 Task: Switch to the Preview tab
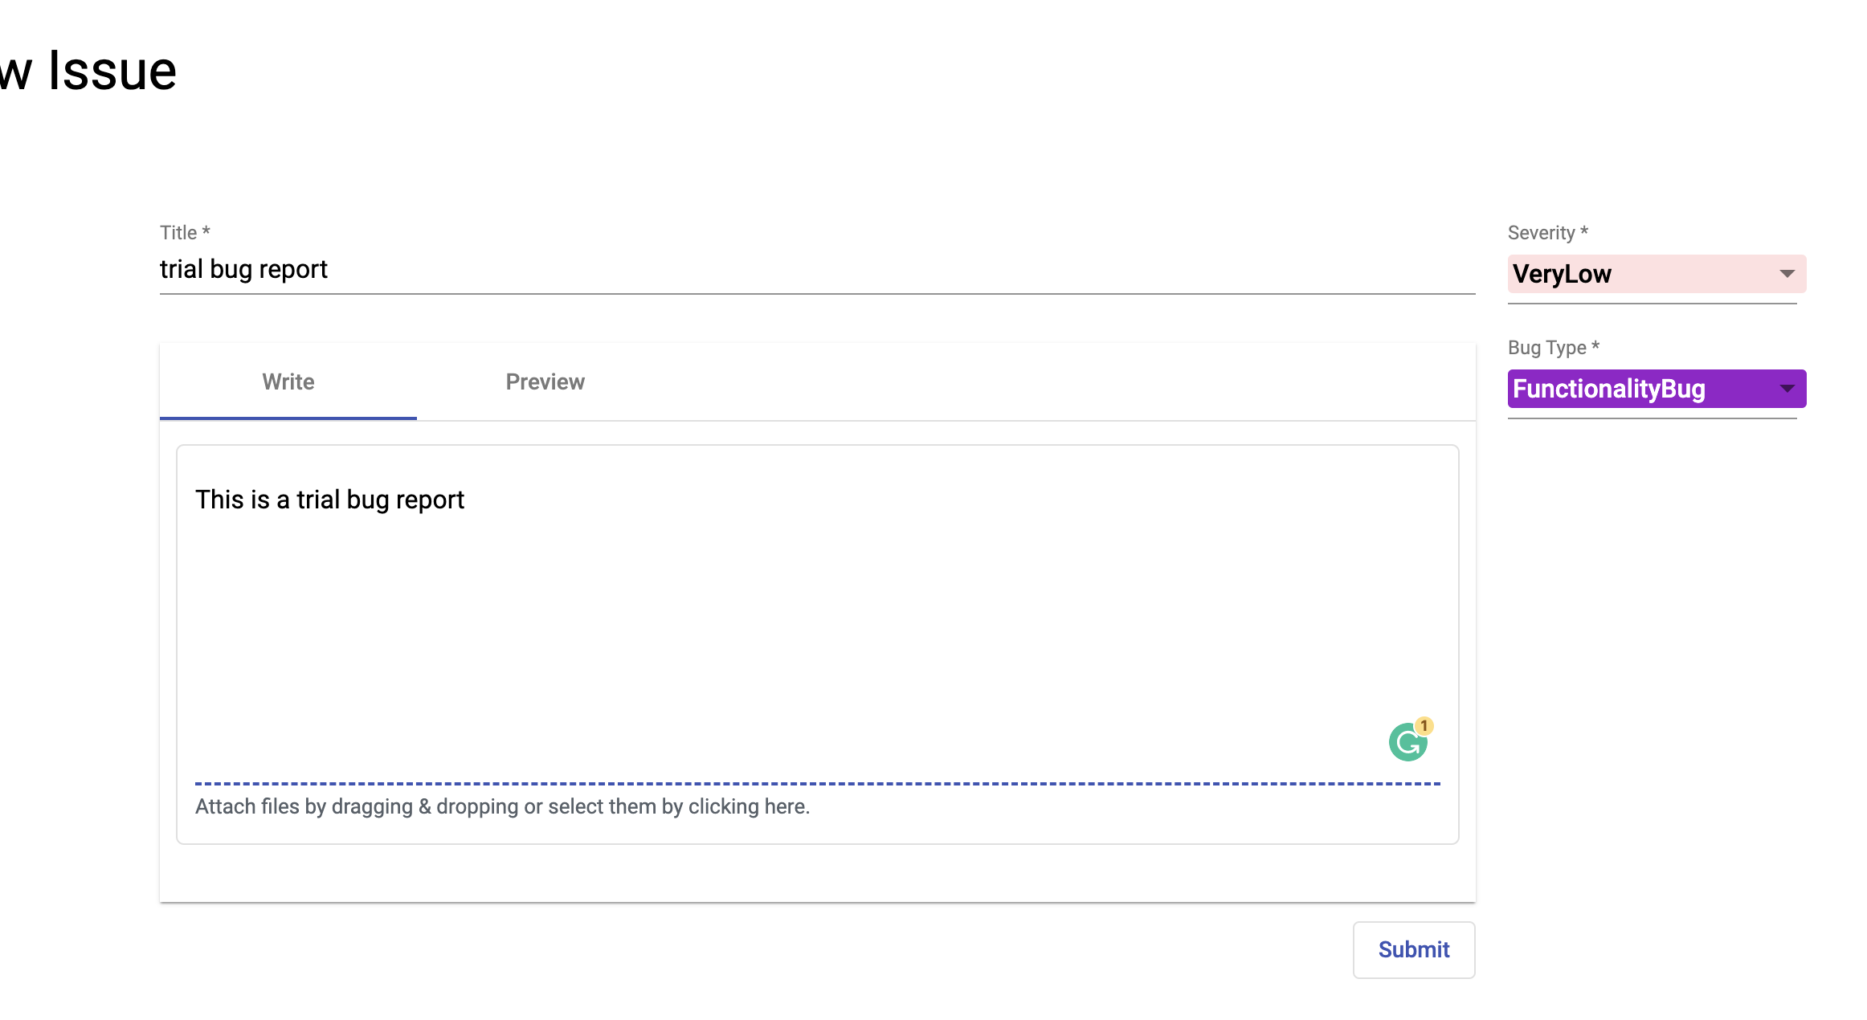click(x=545, y=381)
